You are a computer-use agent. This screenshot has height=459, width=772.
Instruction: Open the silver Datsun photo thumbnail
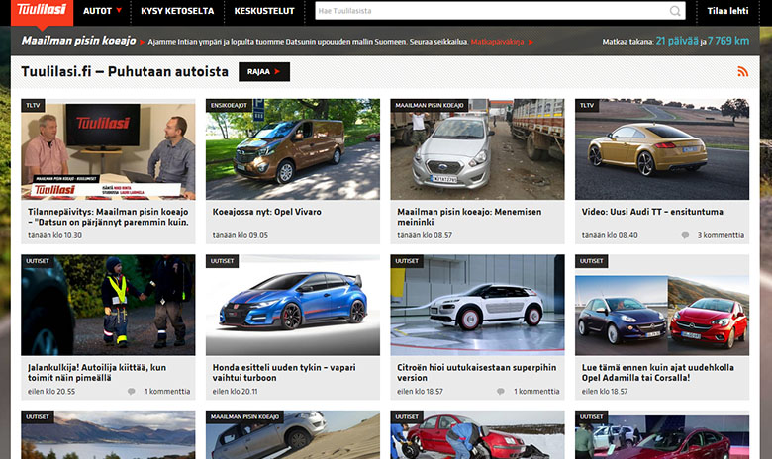pos(477,149)
